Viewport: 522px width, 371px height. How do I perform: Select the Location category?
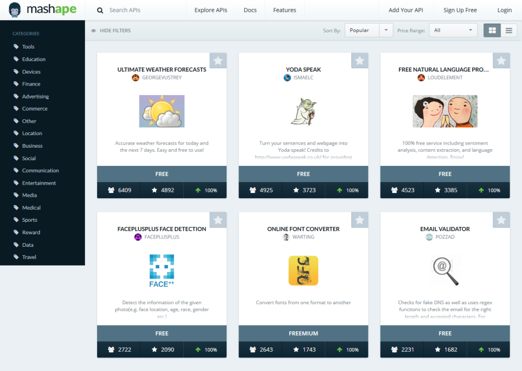32,134
